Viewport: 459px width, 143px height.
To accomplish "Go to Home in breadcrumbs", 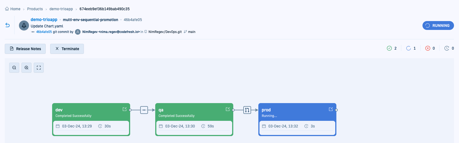I will click(x=13, y=9).
